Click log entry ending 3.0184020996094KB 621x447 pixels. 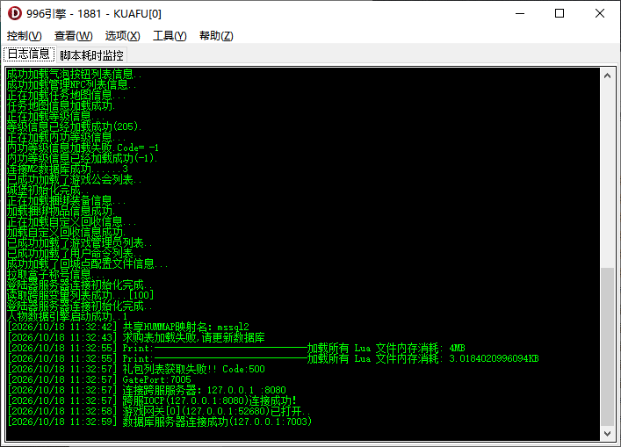(273, 358)
